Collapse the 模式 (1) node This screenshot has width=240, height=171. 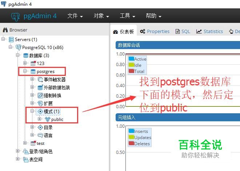coord(32,111)
